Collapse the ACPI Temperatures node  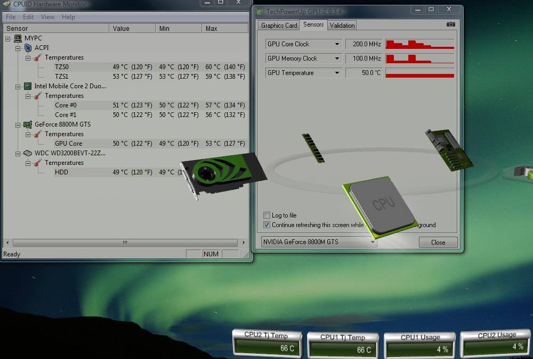[x=28, y=58]
